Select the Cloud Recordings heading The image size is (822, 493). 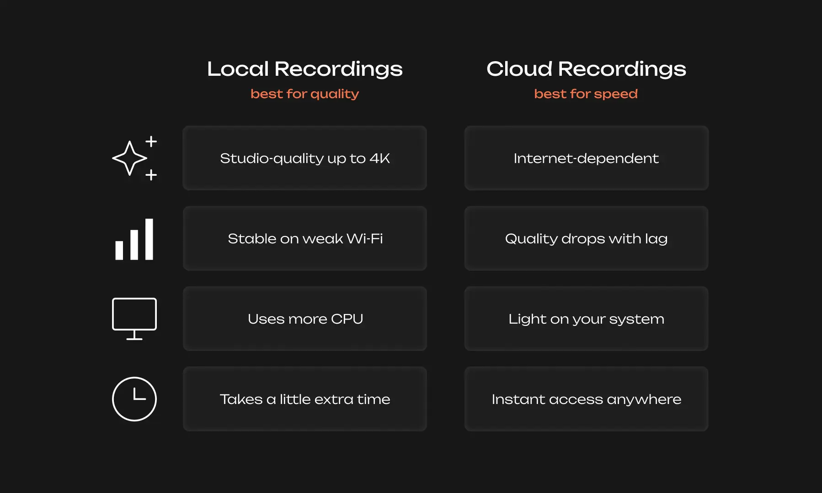(x=587, y=69)
